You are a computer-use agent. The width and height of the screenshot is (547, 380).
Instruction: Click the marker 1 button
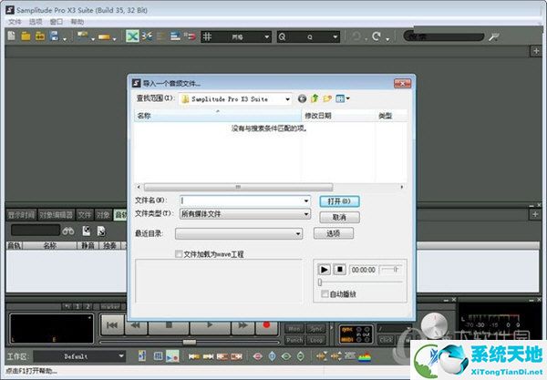[77, 307]
